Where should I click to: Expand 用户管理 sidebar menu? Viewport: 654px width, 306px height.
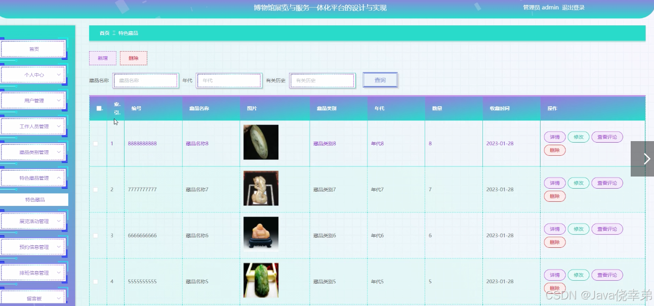[33, 101]
